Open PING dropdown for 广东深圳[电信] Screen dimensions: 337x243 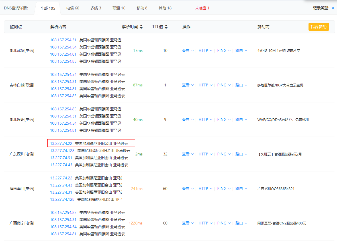(x=224, y=154)
